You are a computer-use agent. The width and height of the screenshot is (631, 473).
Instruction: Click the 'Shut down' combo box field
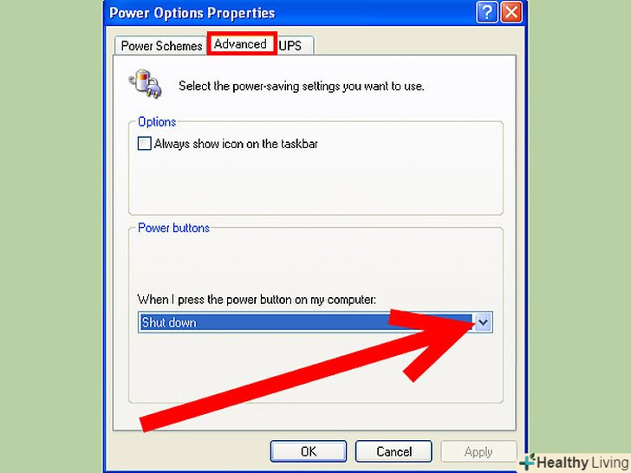tap(315, 322)
